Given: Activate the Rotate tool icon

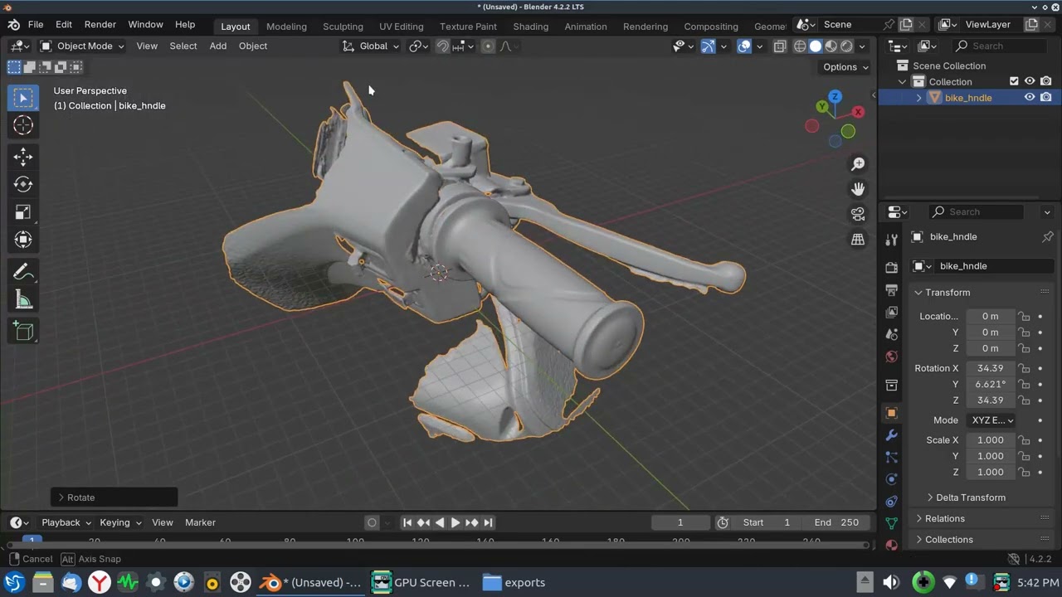Looking at the screenshot, I should (x=23, y=184).
